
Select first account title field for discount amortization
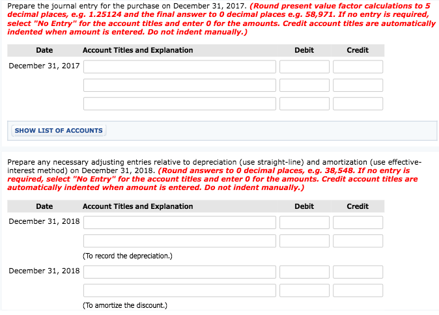point(179,272)
